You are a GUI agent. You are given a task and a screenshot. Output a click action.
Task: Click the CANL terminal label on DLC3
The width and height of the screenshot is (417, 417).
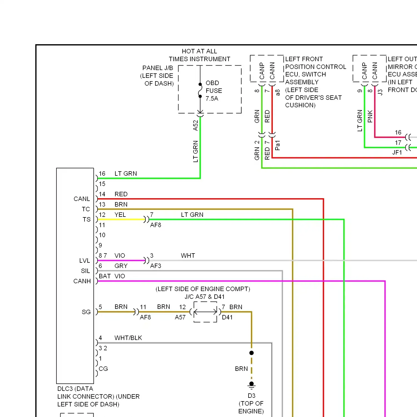(82, 199)
